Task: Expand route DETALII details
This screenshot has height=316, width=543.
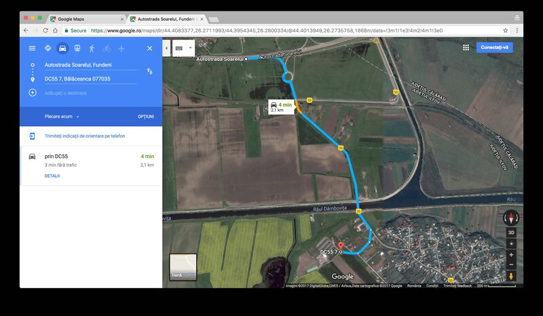Action: (52, 176)
